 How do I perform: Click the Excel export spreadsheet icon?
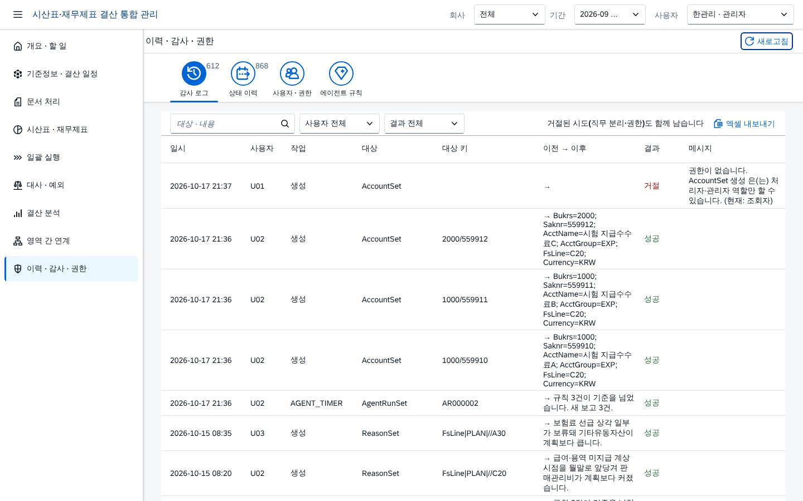tap(718, 124)
